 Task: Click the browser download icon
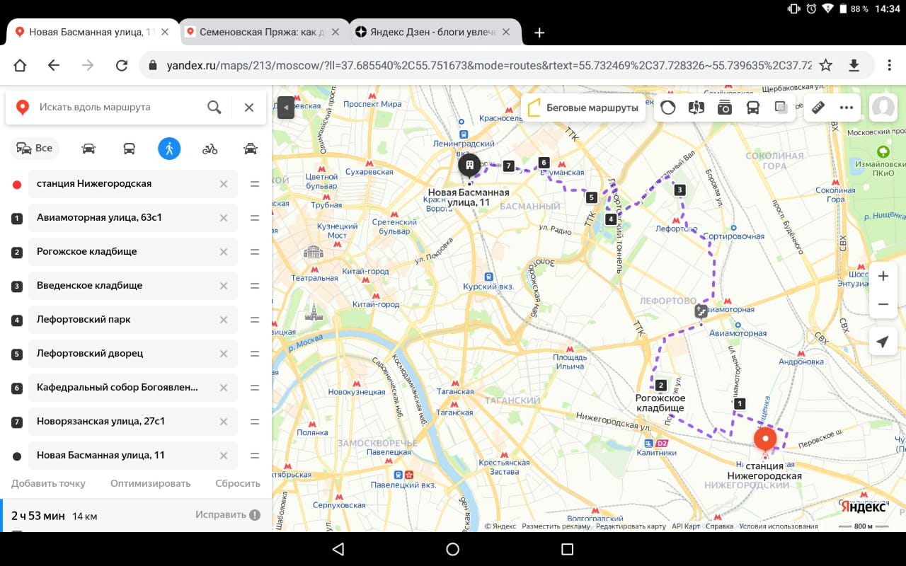click(854, 65)
